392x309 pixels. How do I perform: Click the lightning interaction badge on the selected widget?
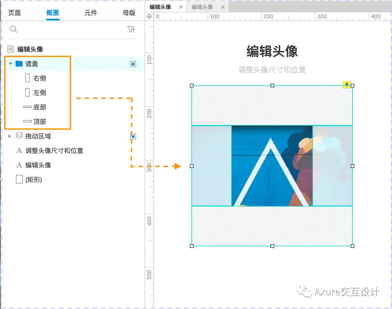click(x=347, y=84)
